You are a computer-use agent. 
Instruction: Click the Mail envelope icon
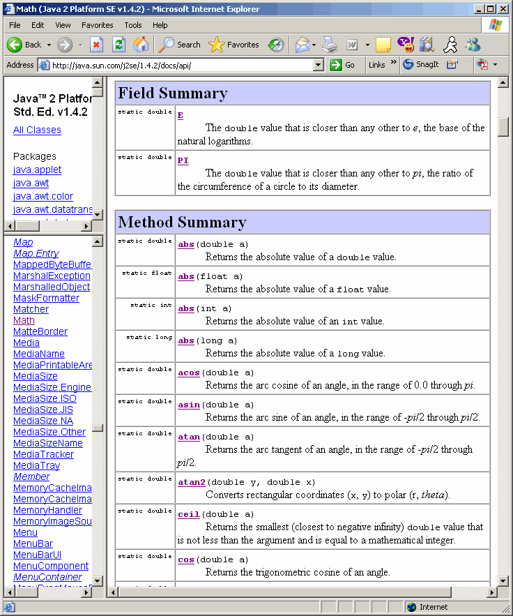click(303, 45)
